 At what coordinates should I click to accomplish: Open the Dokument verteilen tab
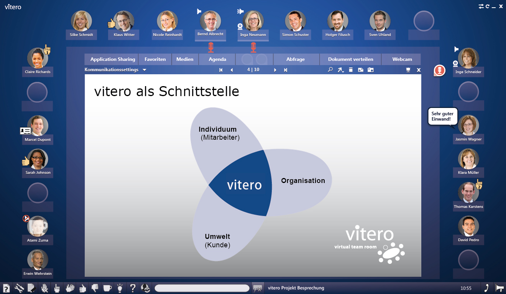(351, 59)
